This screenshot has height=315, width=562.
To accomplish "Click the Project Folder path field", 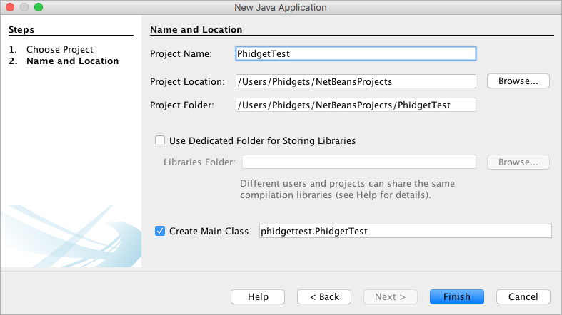I will [x=356, y=105].
